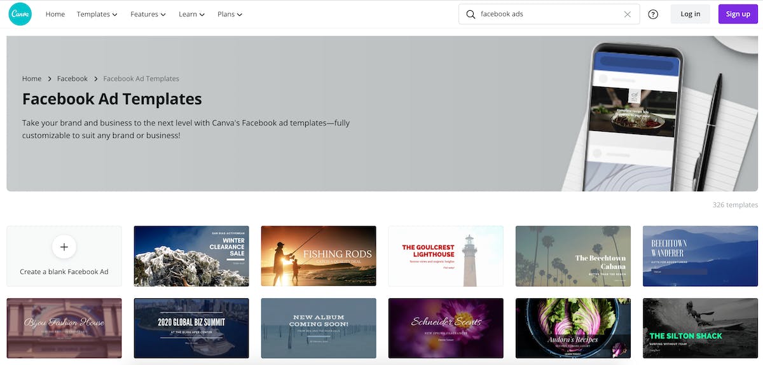Open The Silton Shack template
Image resolution: width=763 pixels, height=365 pixels.
coord(700,328)
